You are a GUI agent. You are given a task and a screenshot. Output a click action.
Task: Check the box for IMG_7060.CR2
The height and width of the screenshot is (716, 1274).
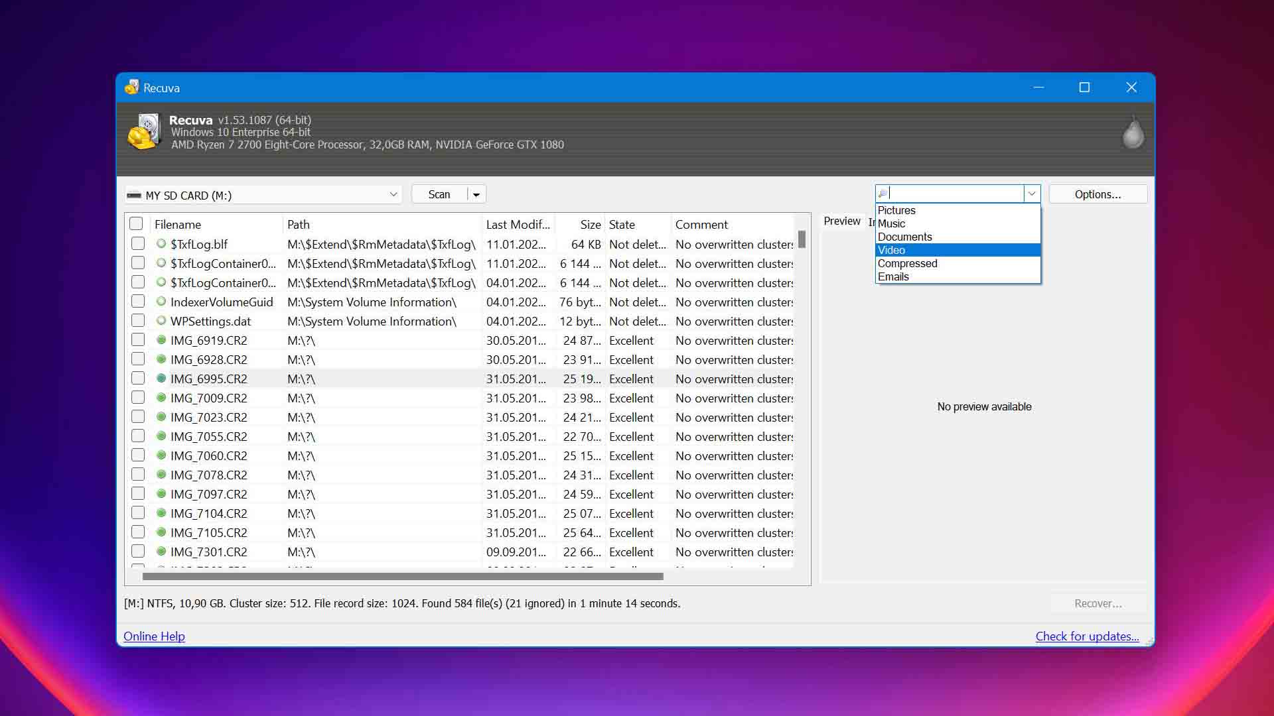point(138,455)
